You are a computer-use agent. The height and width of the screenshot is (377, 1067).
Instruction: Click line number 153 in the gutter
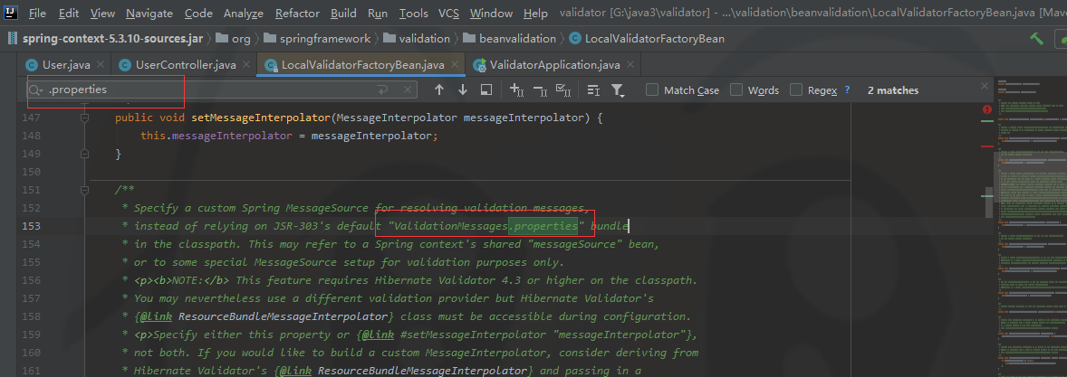32,225
